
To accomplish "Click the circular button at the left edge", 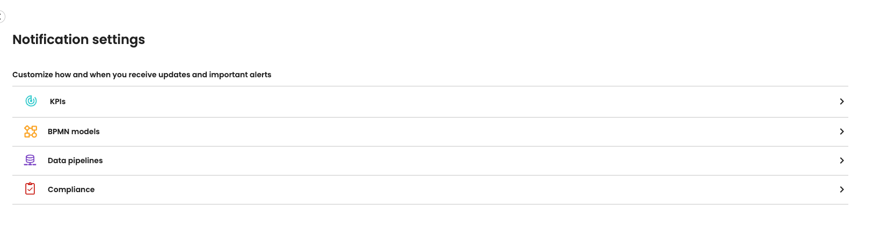I will (2, 17).
